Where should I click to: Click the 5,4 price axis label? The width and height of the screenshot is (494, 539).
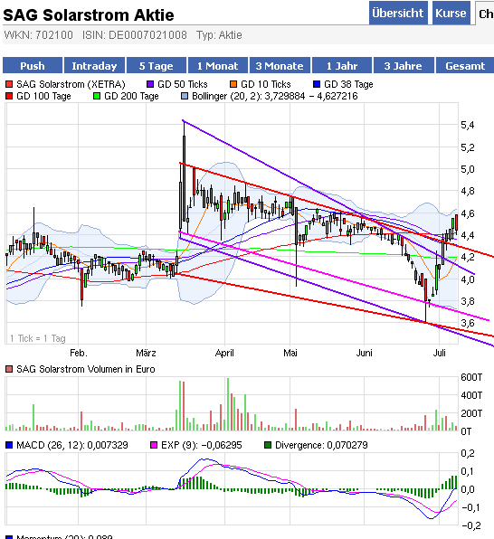click(468, 125)
